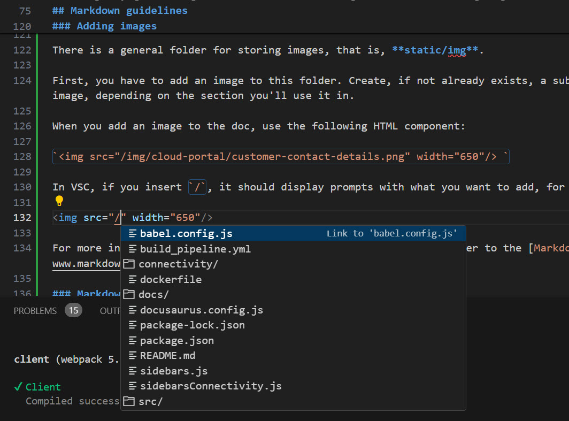Click the 'Compiled success' terminal message
The width and height of the screenshot is (569, 421).
pyautogui.click(x=72, y=401)
